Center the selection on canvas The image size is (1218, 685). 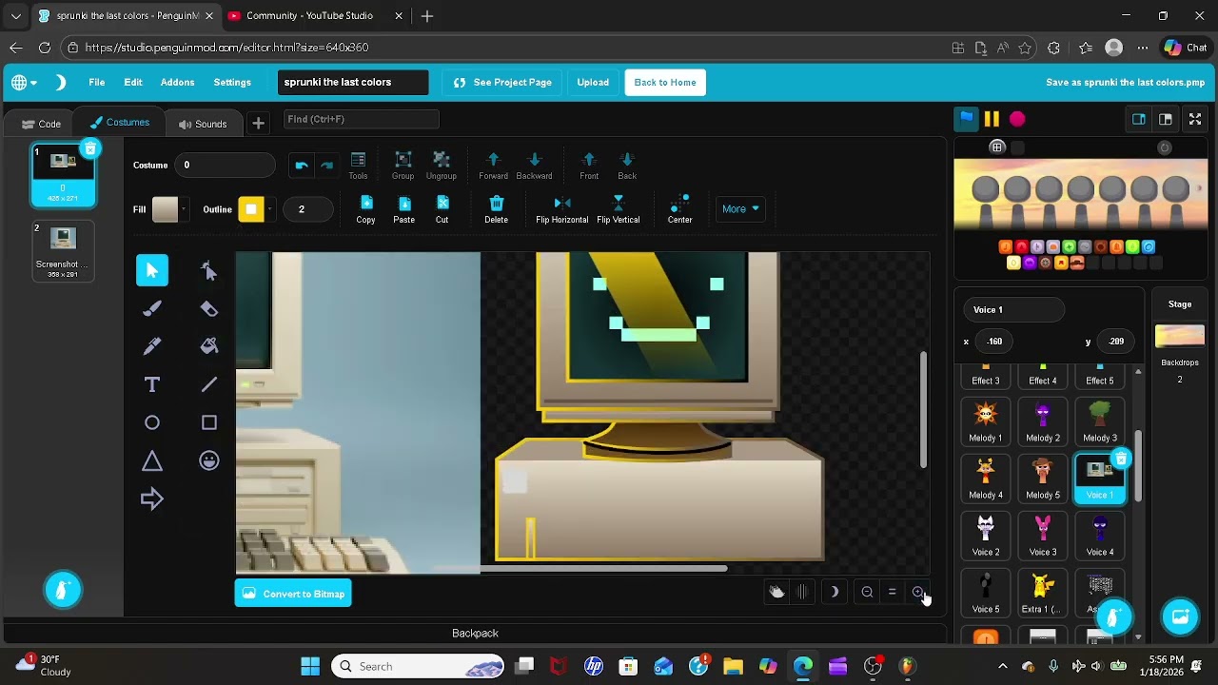(x=679, y=209)
